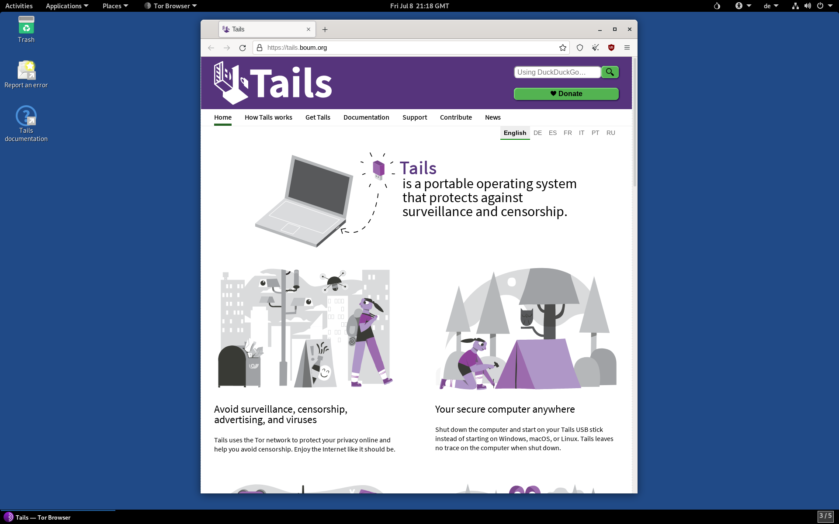Go to How Tails works
This screenshot has height=524, width=839.
(268, 117)
